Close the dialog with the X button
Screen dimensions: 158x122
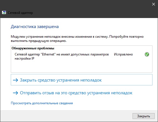coord(154,4)
